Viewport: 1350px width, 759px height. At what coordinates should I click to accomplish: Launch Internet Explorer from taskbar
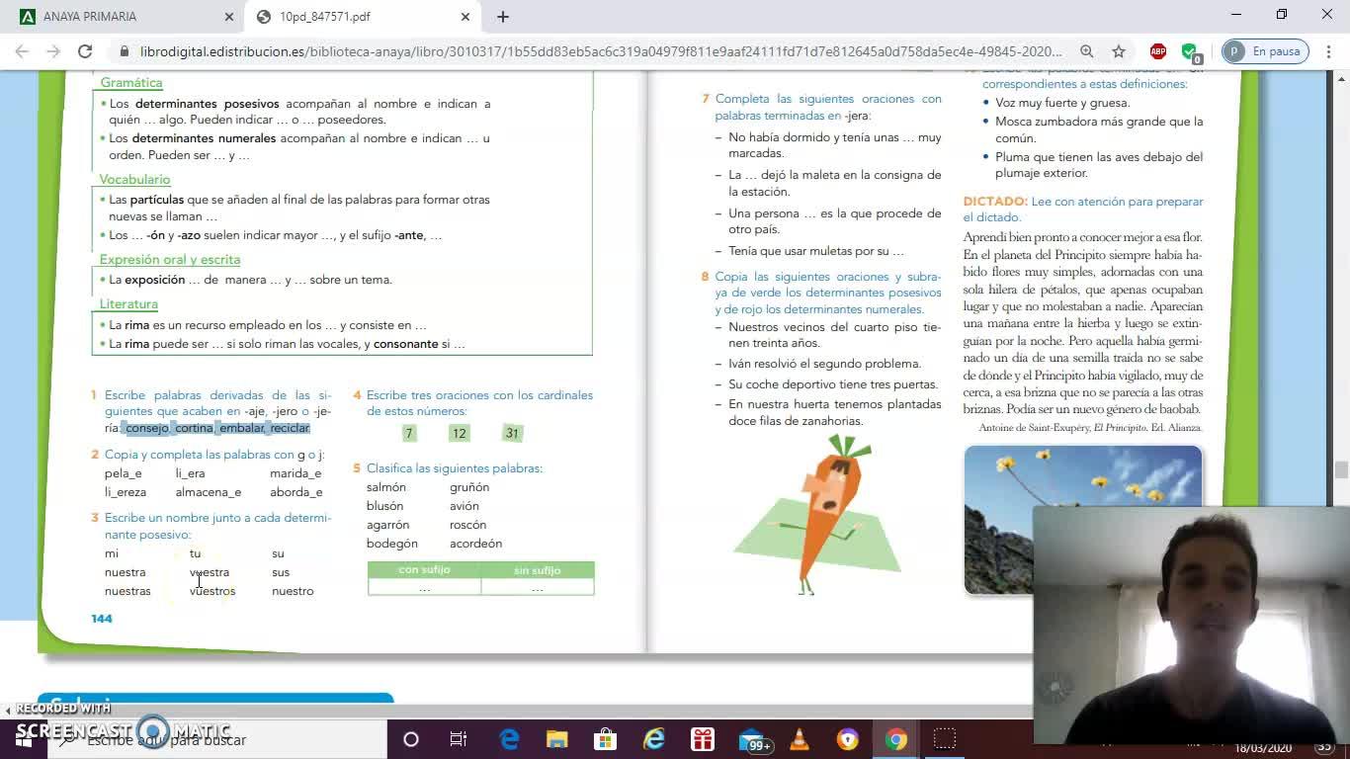[654, 739]
